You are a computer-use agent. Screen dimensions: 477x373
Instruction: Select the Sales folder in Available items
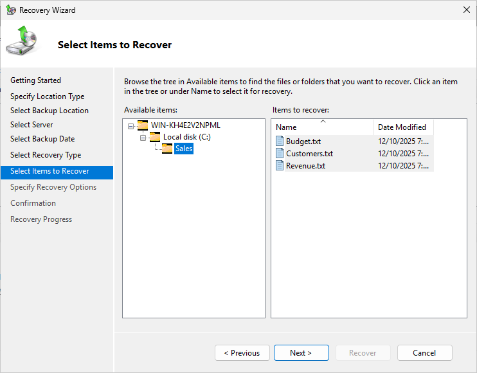click(184, 149)
